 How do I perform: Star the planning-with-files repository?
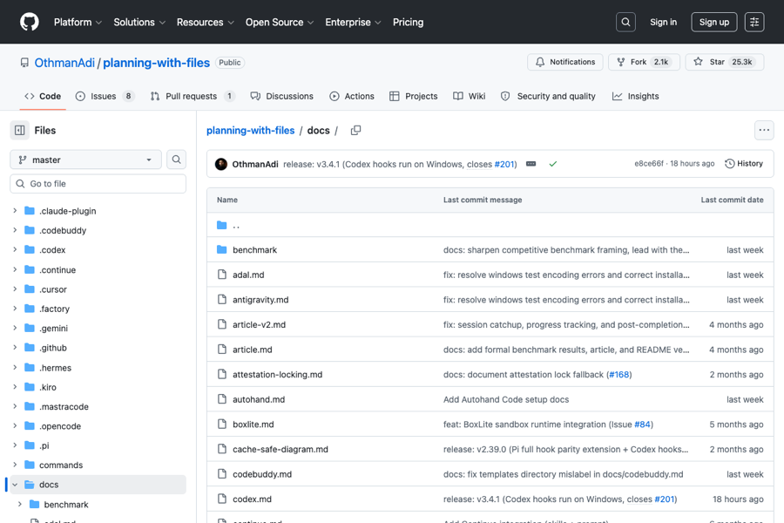click(x=725, y=62)
